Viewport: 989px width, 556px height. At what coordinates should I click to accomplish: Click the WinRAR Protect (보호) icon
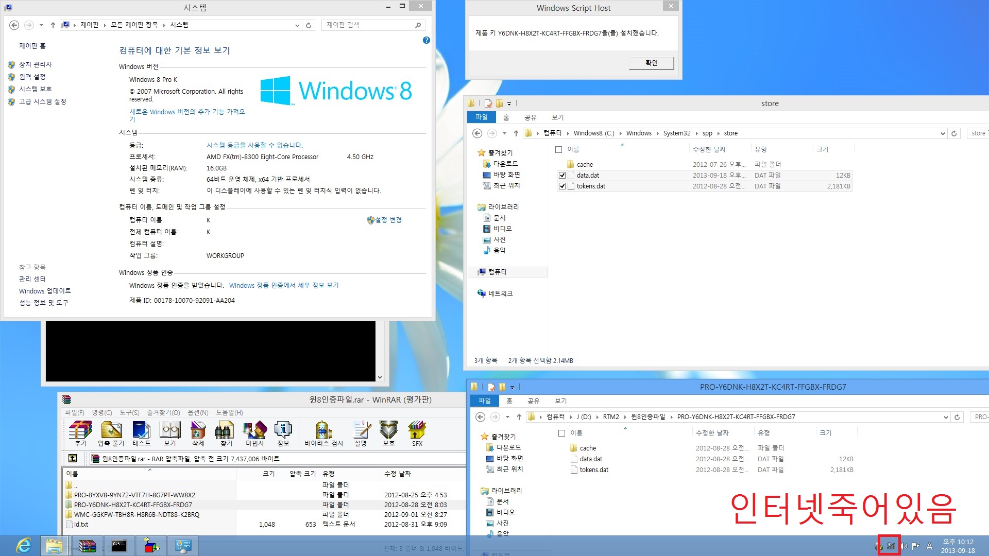tap(389, 433)
